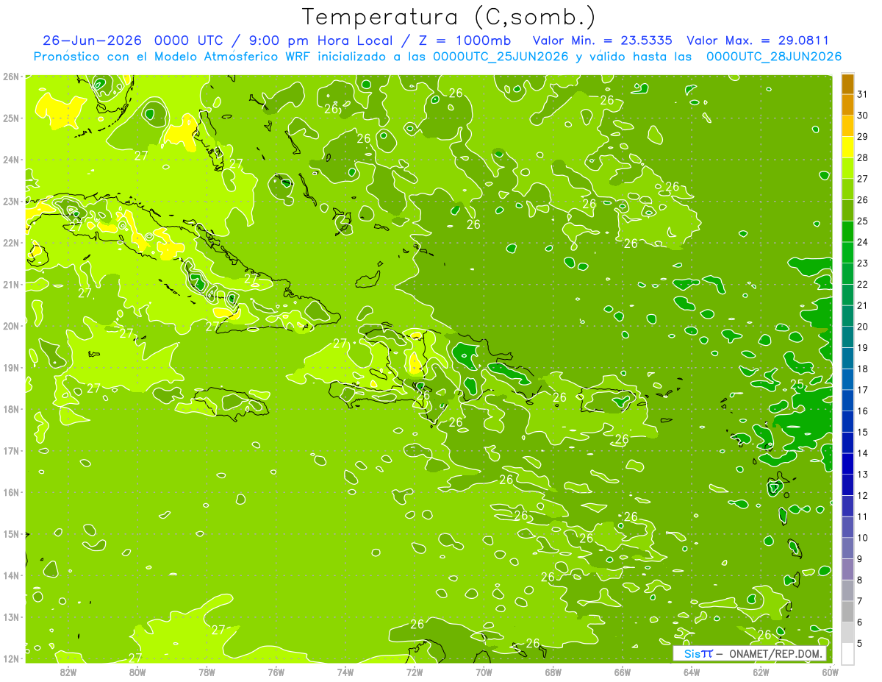
Task: Click colorbar tick label 22
Action: click(862, 284)
